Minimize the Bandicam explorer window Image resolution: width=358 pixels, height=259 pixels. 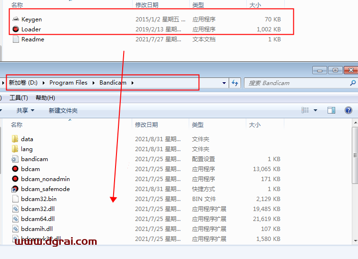(x=319, y=70)
